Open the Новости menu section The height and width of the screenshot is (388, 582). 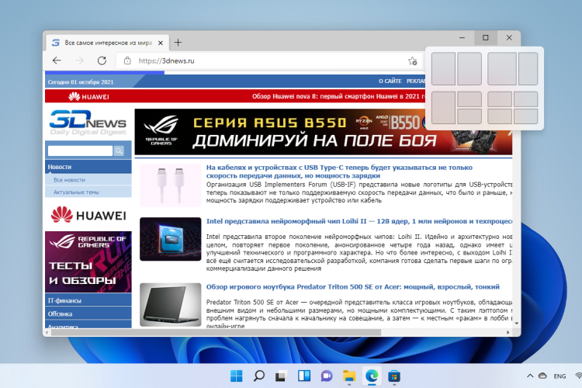60,167
